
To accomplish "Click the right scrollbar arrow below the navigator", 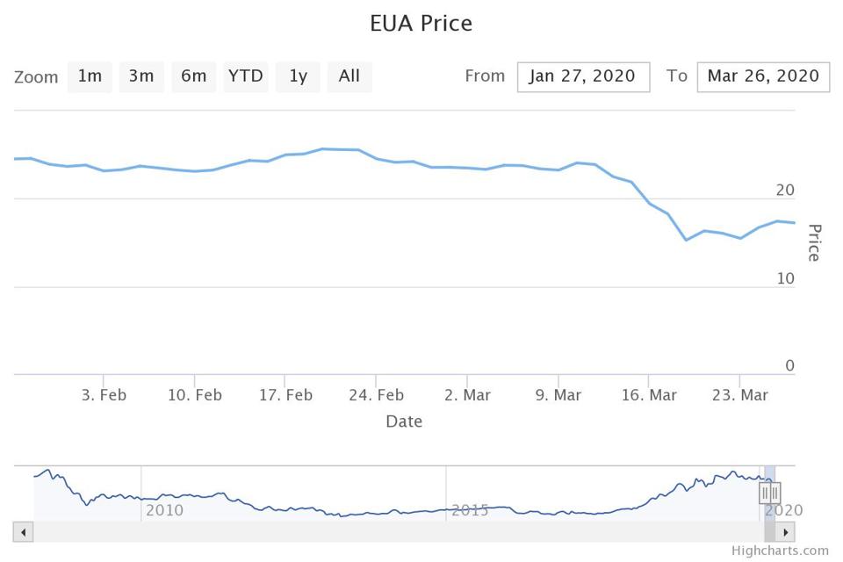I will click(x=784, y=532).
